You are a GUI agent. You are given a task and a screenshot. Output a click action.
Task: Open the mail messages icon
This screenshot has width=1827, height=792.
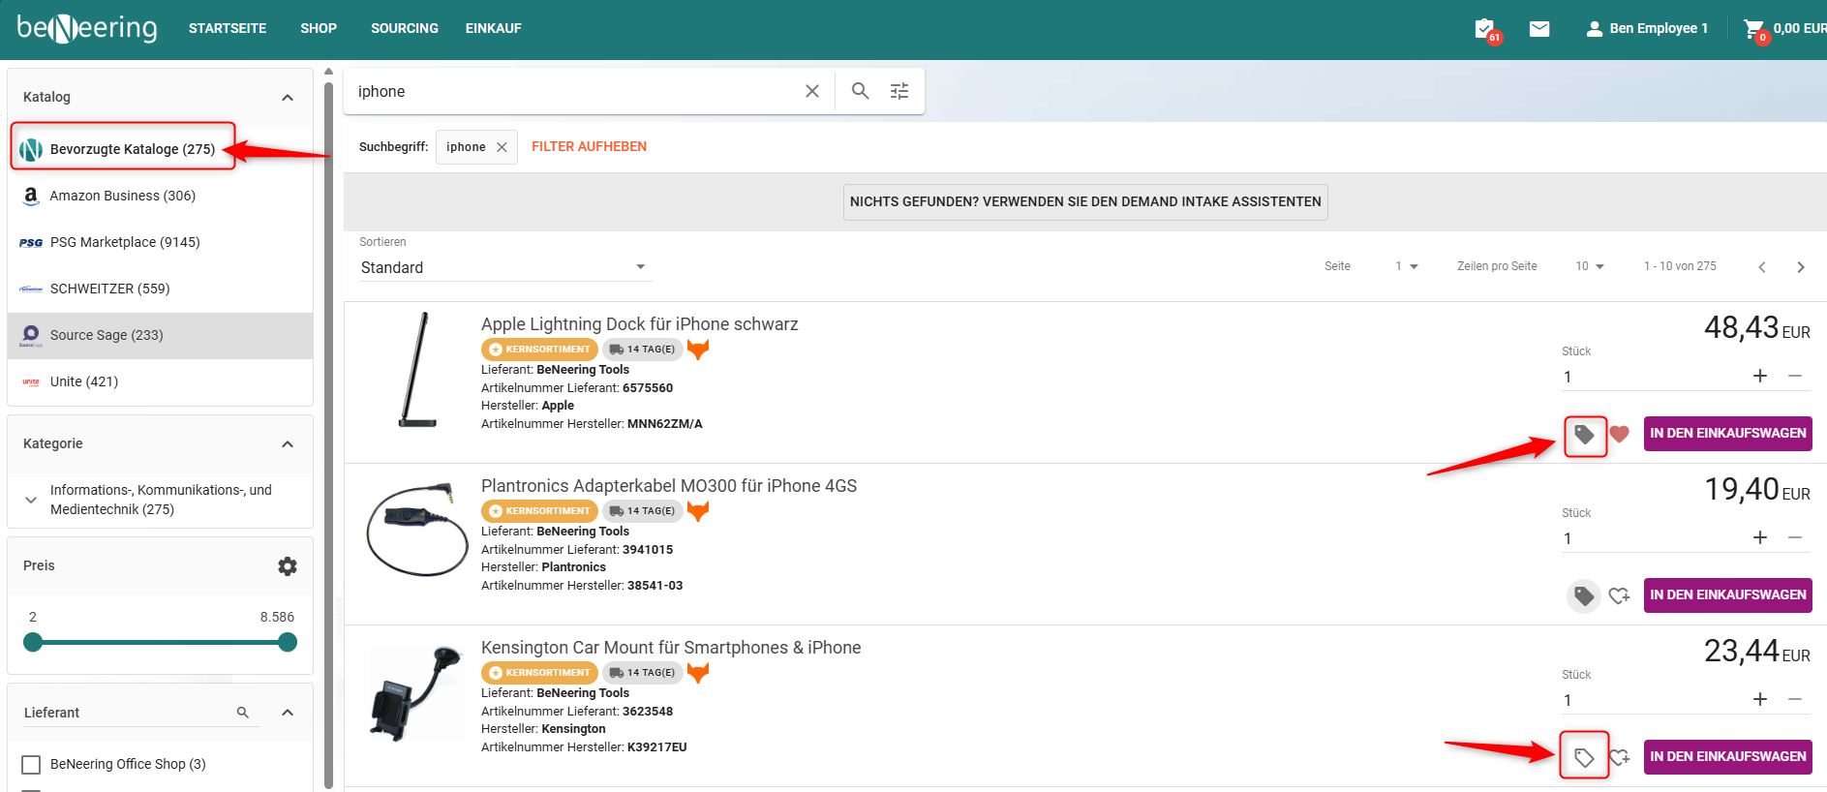point(1539,29)
